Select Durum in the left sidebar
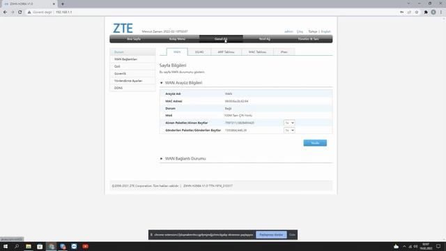The height and width of the screenshot is (251, 446). (x=132, y=52)
